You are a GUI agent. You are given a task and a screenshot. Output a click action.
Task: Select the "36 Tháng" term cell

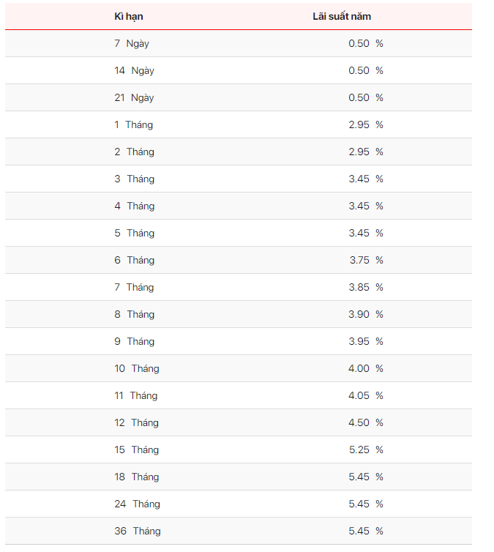(x=137, y=531)
